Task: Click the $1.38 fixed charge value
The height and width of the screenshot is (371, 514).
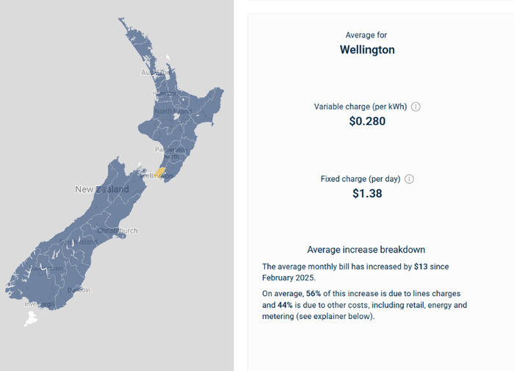Action: (x=367, y=194)
